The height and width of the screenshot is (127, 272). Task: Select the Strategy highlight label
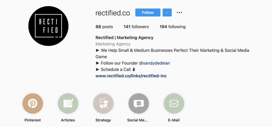pos(103,120)
